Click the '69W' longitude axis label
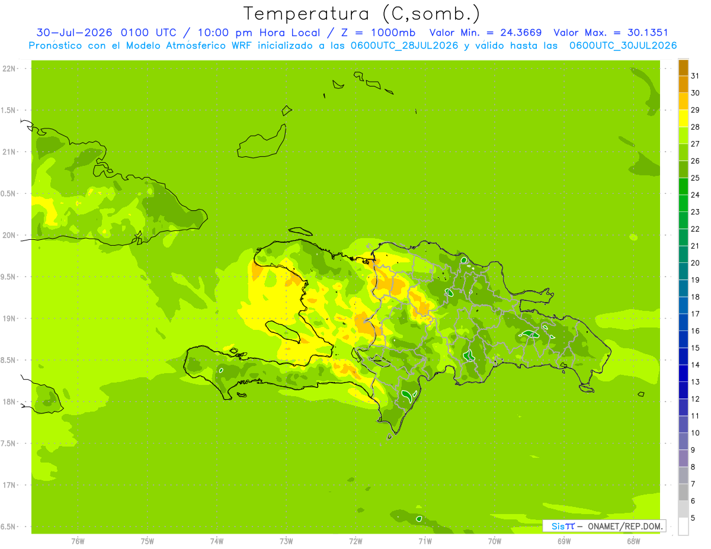The width and height of the screenshot is (711, 549). coord(564,541)
